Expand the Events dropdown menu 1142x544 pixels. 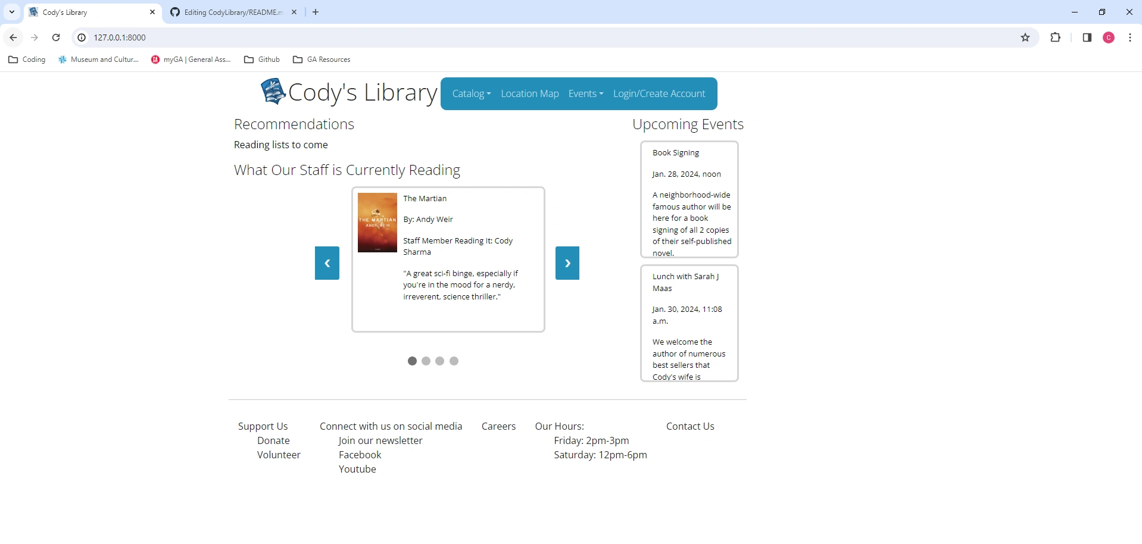(x=586, y=93)
